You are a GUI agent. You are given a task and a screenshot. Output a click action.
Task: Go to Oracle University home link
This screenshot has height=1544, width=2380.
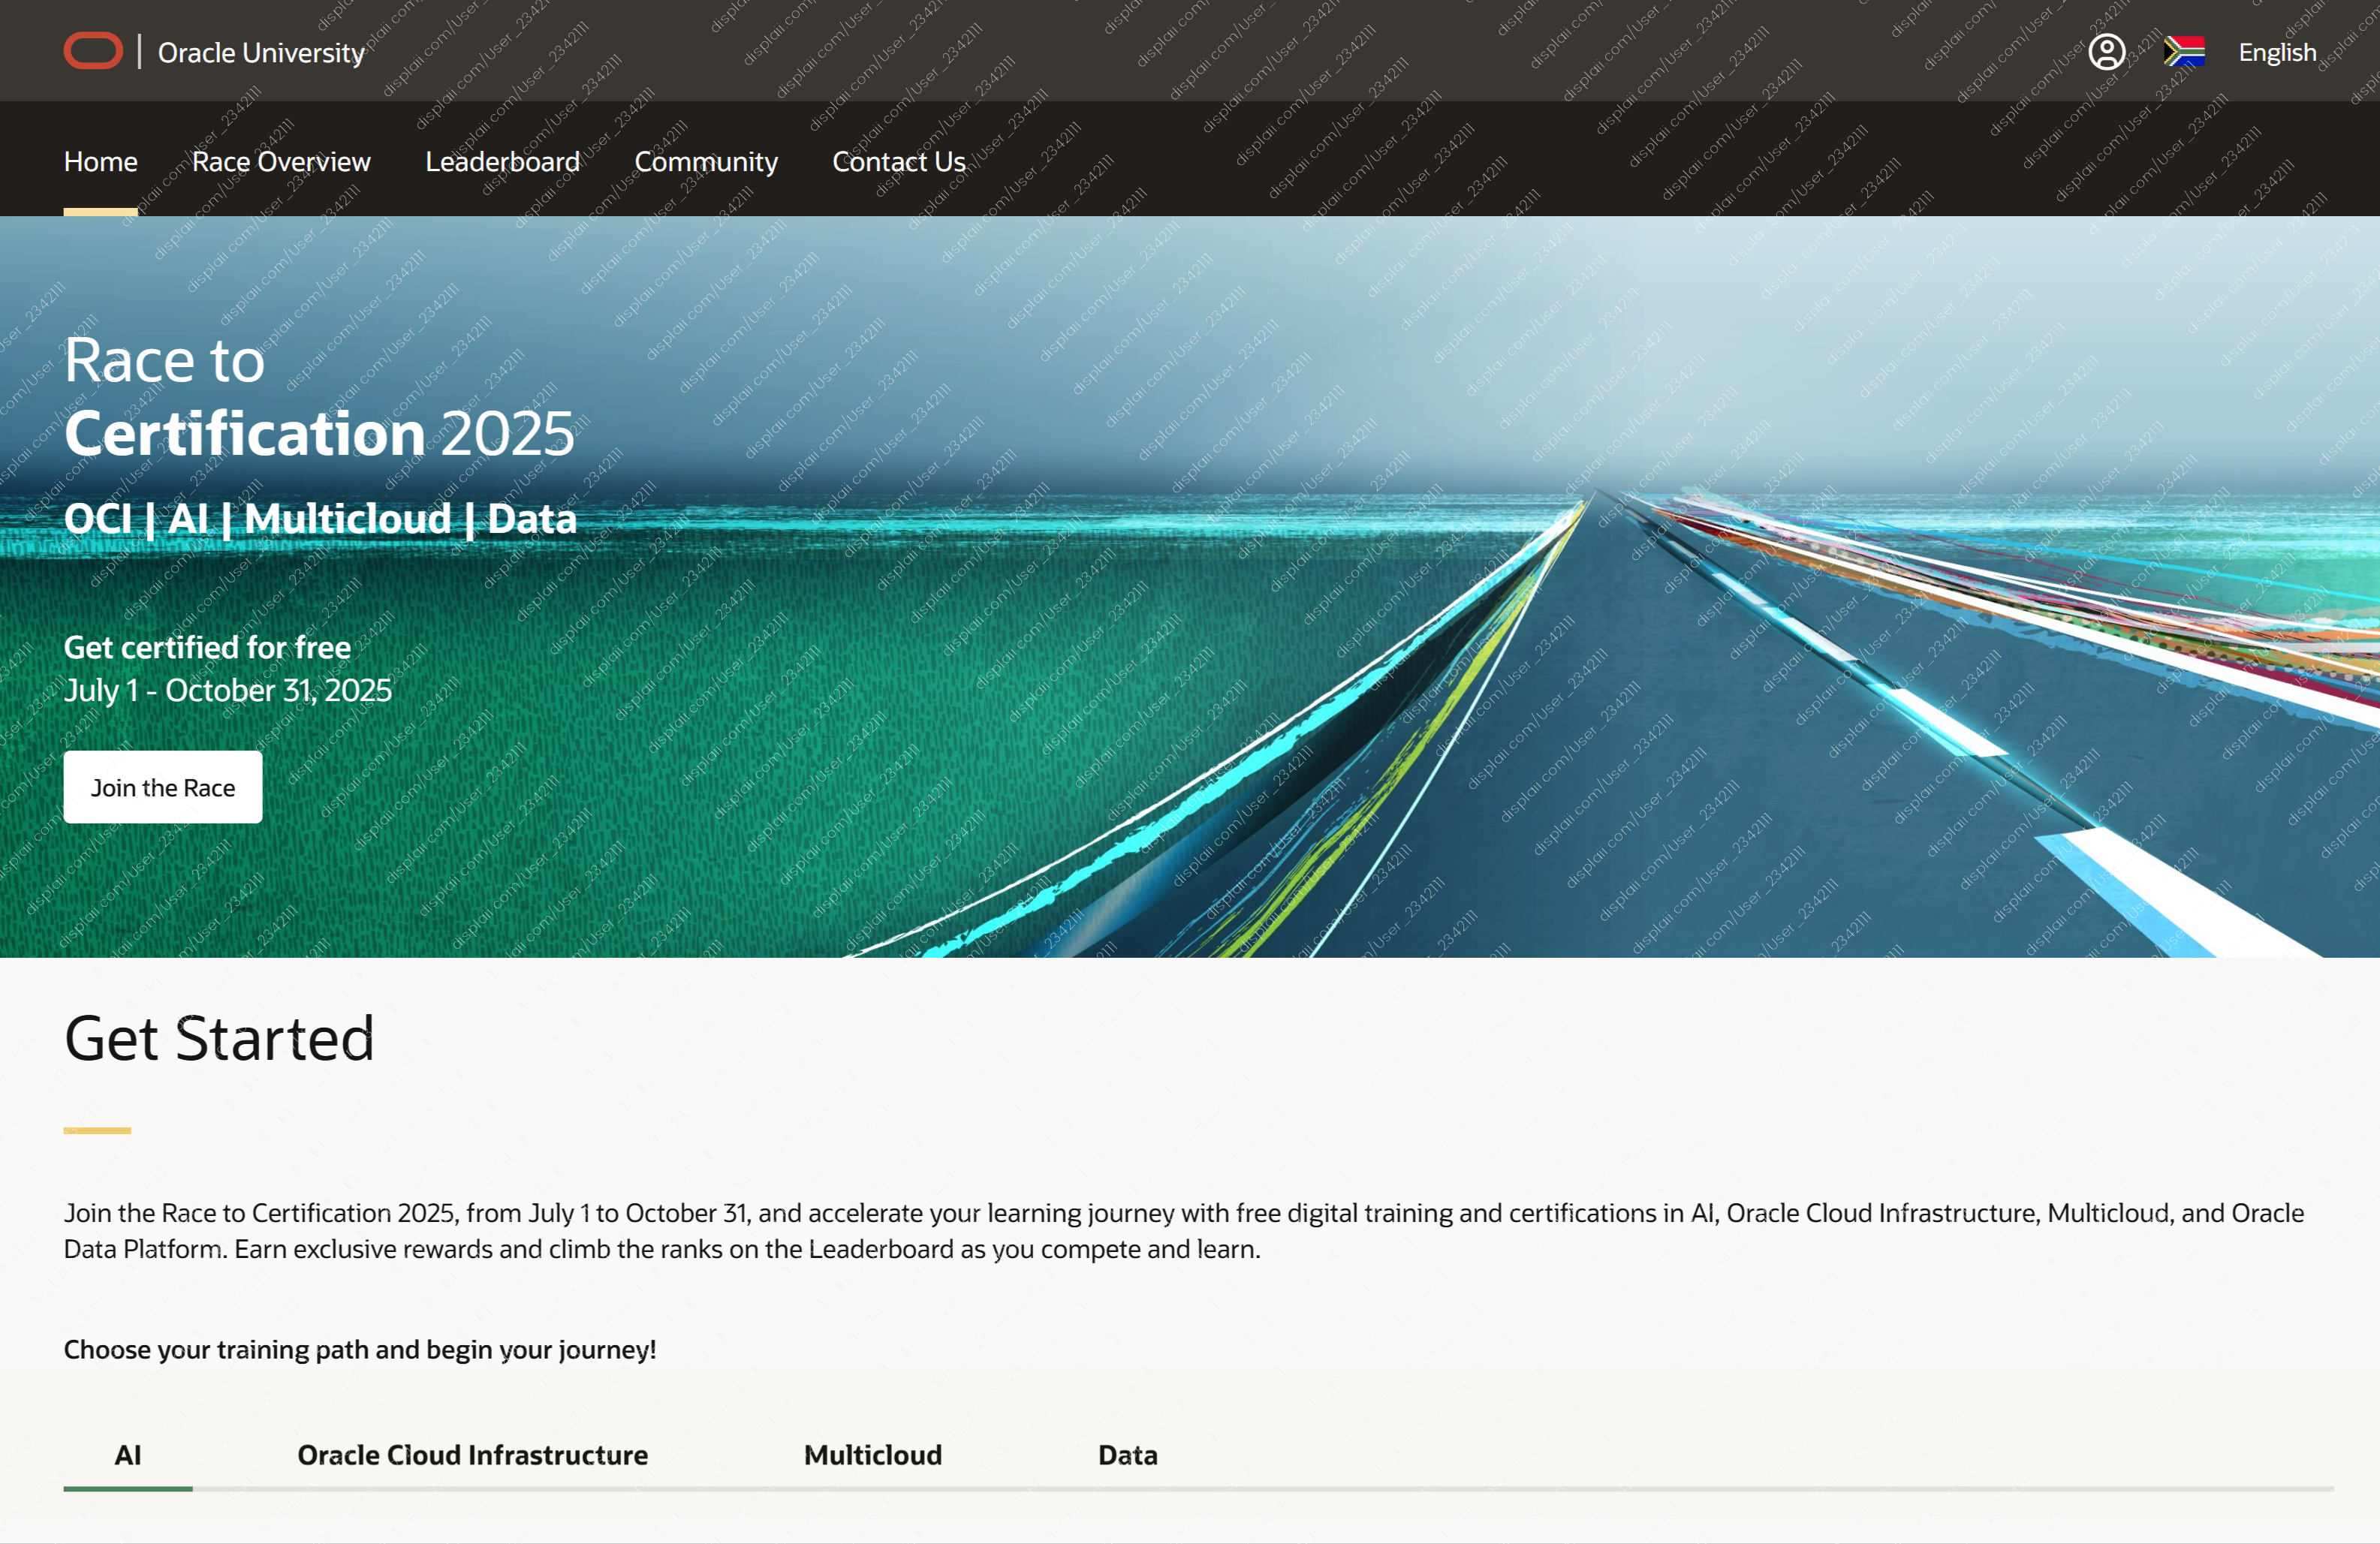261,52
